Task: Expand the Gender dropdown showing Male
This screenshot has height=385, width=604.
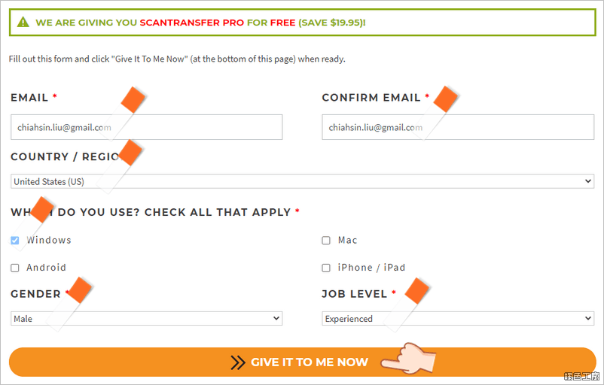Action: coord(146,319)
